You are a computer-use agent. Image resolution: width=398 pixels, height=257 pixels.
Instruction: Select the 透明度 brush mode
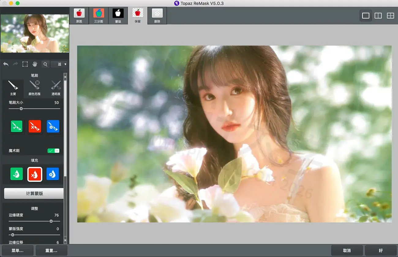(56, 88)
